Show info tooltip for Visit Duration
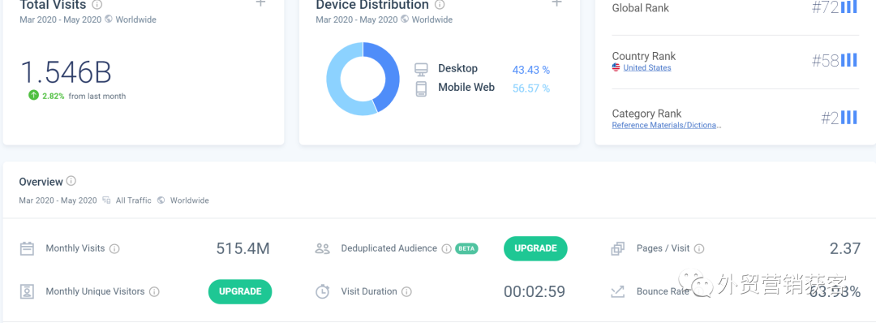Screen dimensions: 876x323 406,291
